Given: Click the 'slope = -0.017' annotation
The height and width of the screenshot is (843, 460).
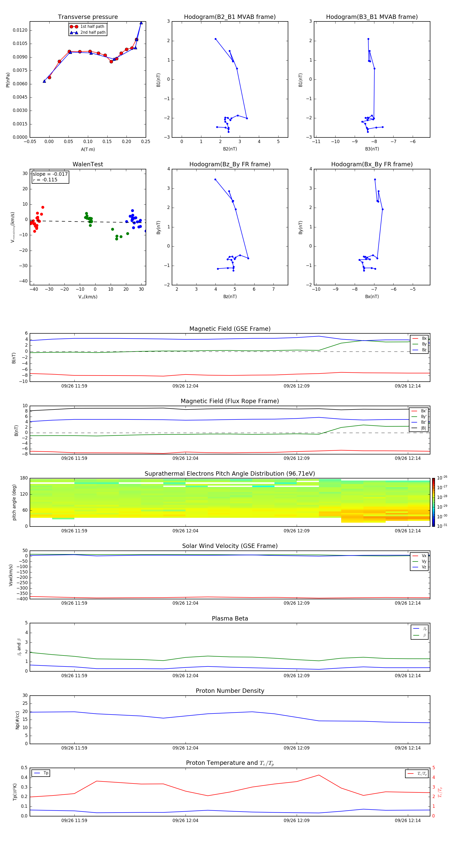Looking at the screenshot, I should pyautogui.click(x=50, y=174).
